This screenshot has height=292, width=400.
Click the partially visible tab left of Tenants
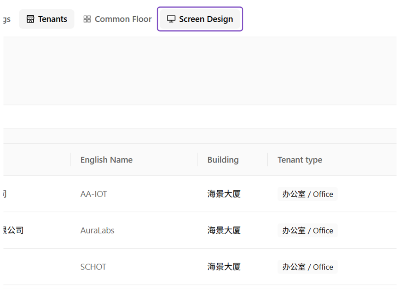pyautogui.click(x=7, y=19)
